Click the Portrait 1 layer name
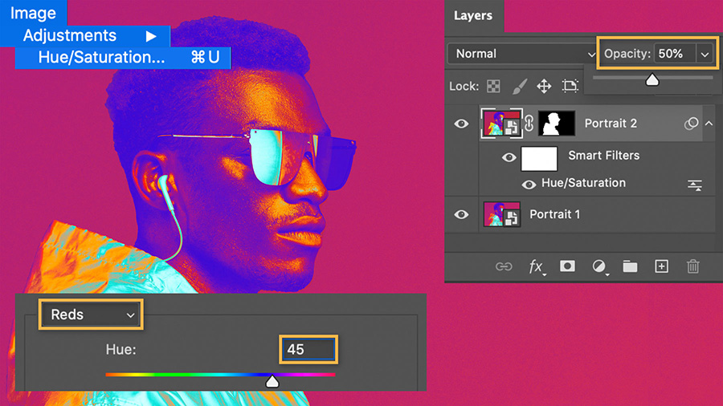 (554, 214)
